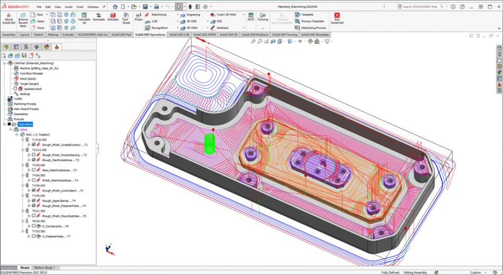
Task: Open the New dropdown arrow in SolidCAM ribbon
Action: tap(47, 15)
